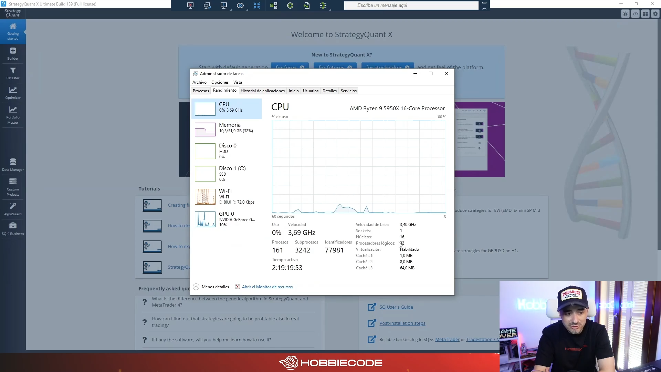Click the dual monitor icon in remote toolbar
Screen dimensions: 661x372
tap(207, 6)
